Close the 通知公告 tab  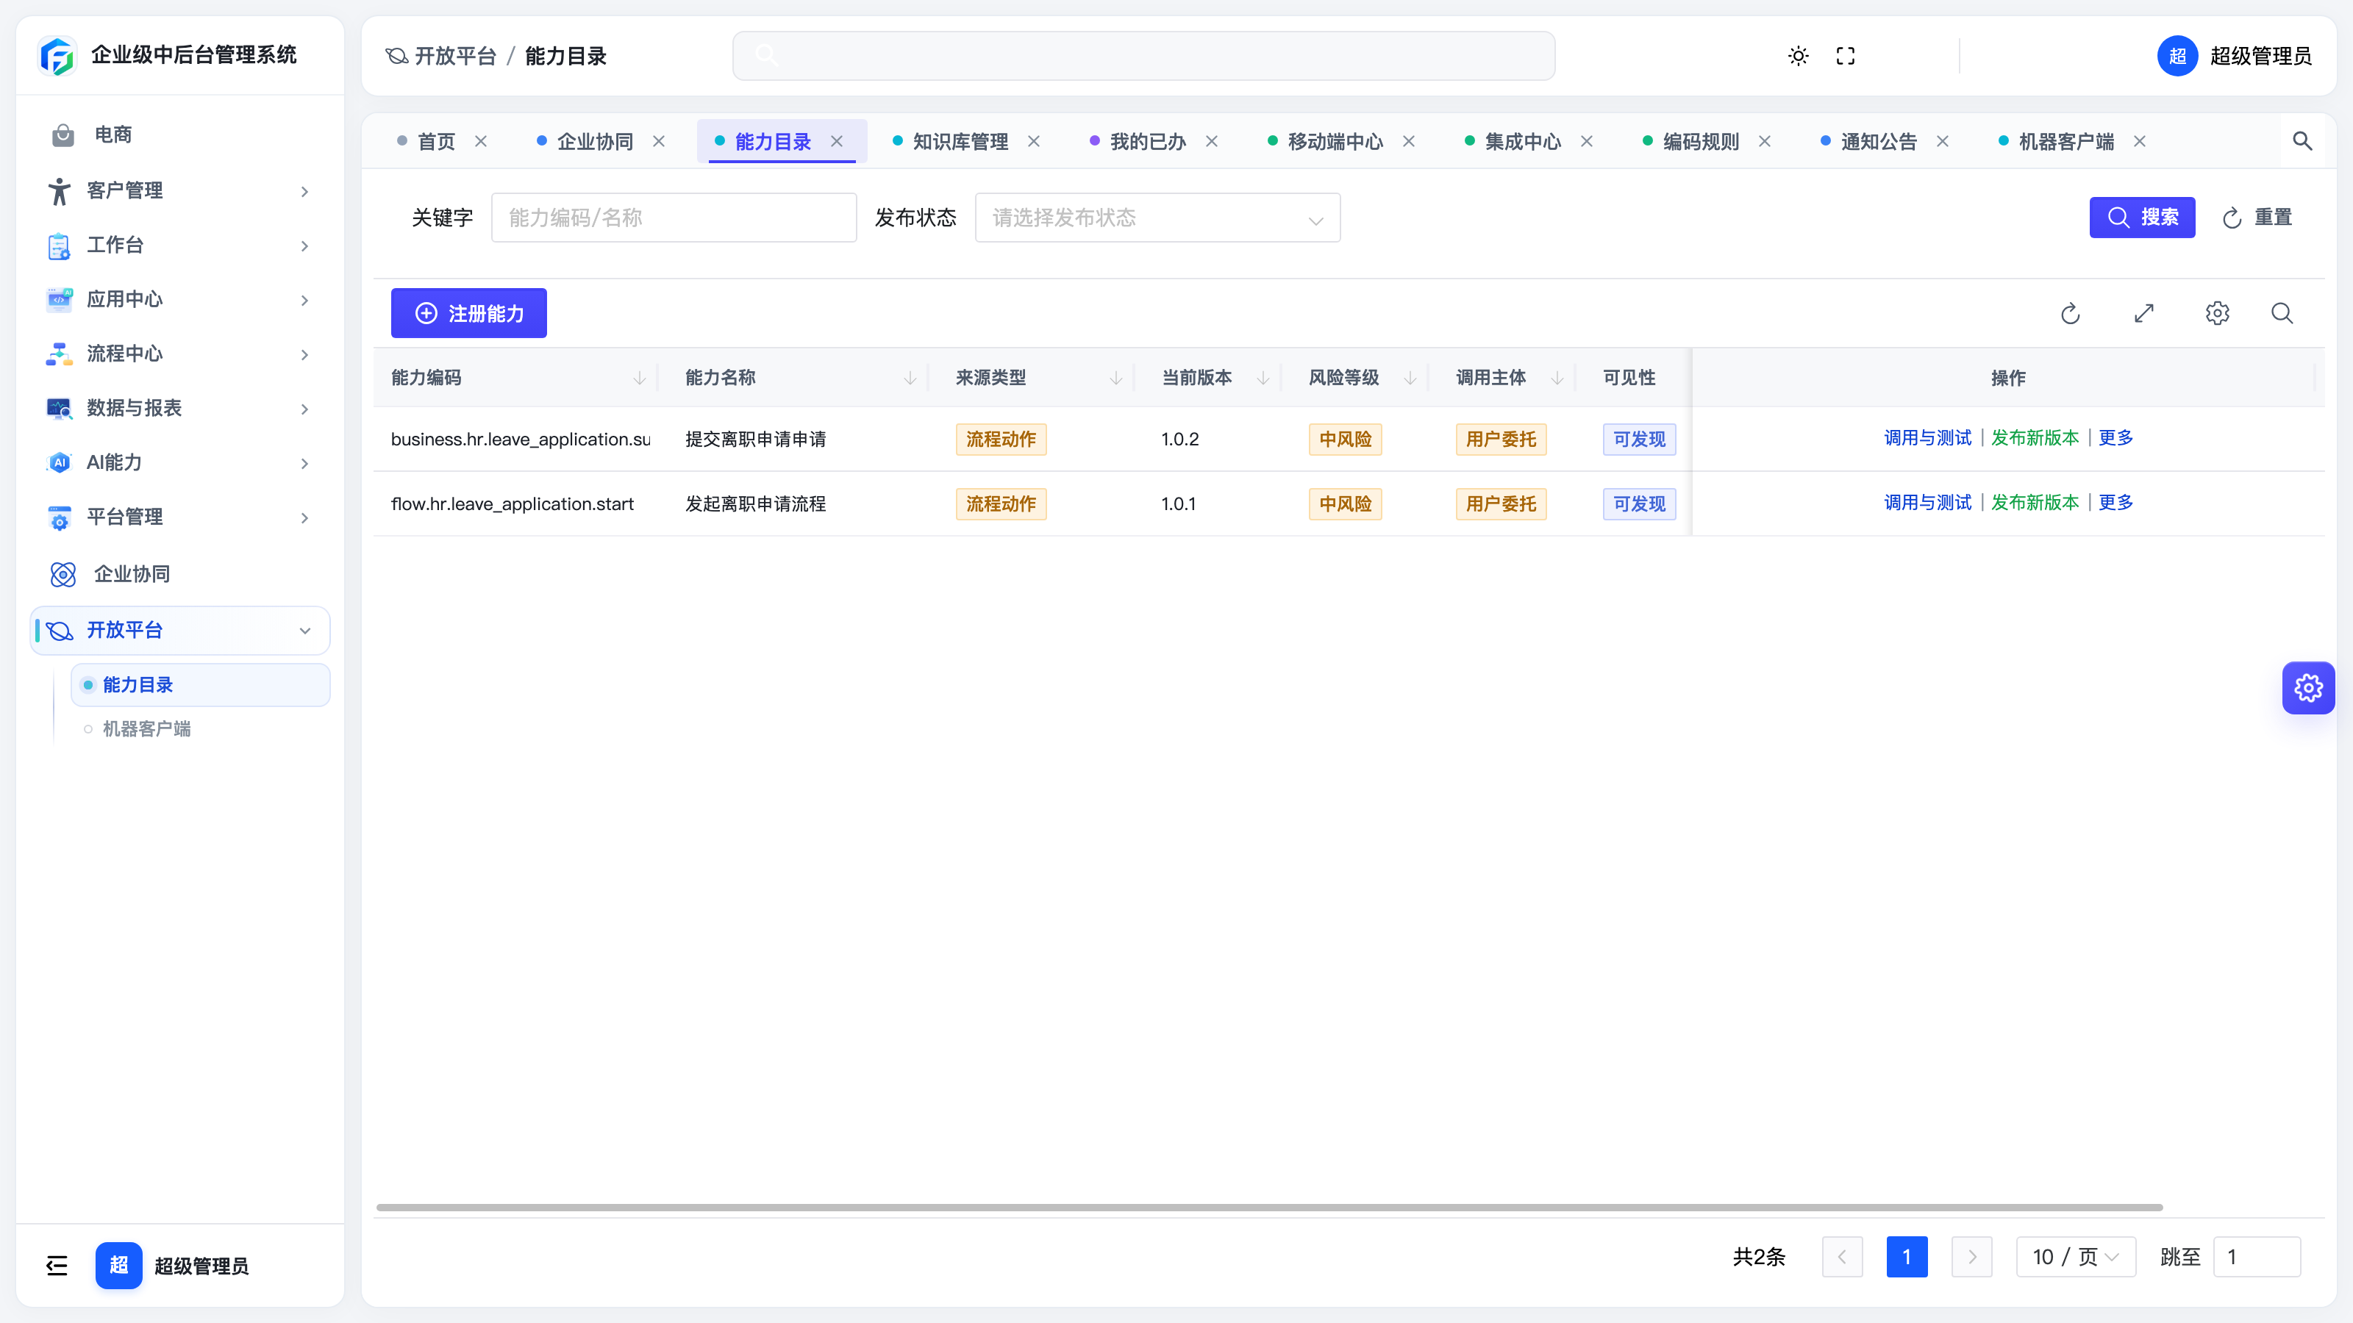click(x=1943, y=140)
